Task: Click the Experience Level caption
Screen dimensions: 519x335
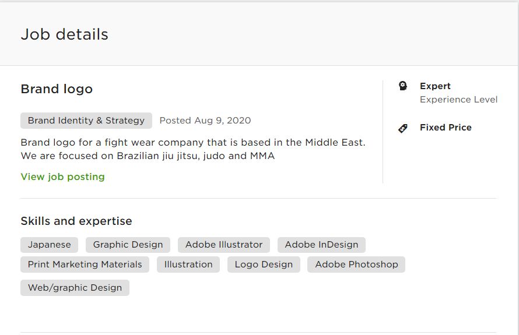Action: (458, 100)
